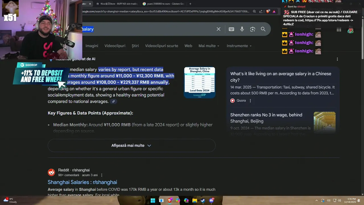Open AI overview more options menu
Screen dimensions: 364x205
click(337, 59)
